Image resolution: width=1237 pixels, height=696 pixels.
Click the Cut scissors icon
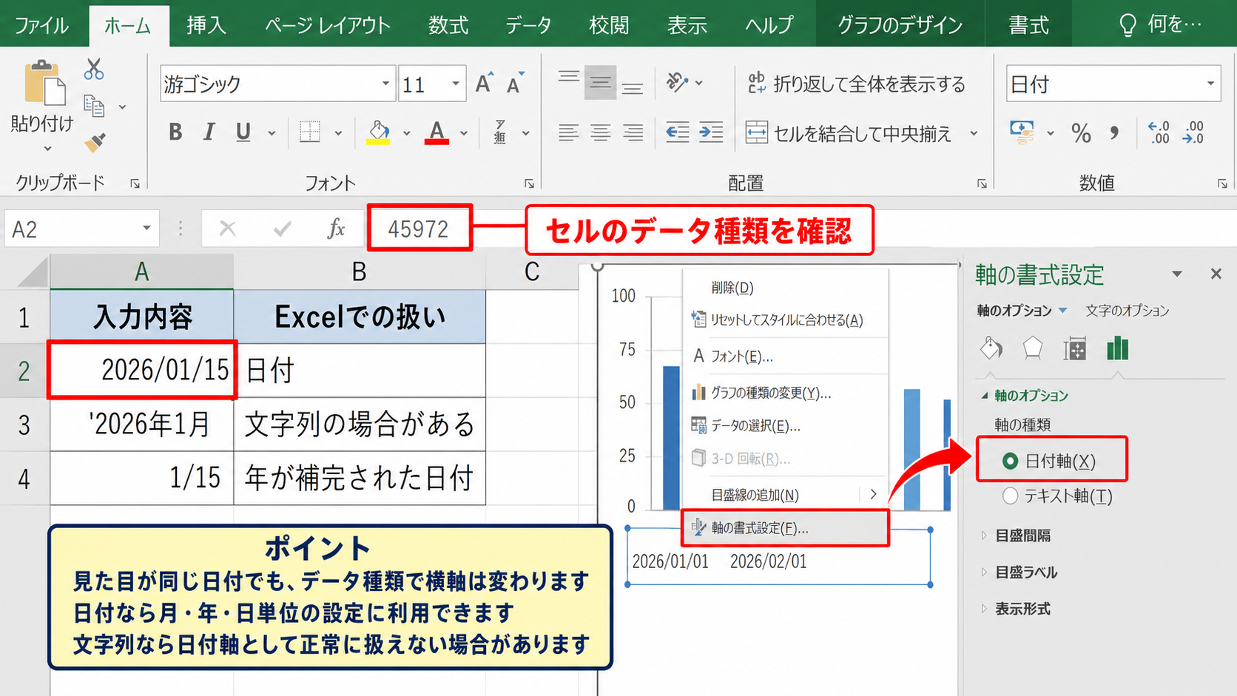94,69
